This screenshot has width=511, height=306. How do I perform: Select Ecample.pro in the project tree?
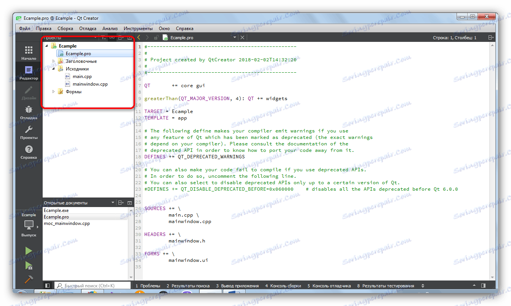coord(78,54)
